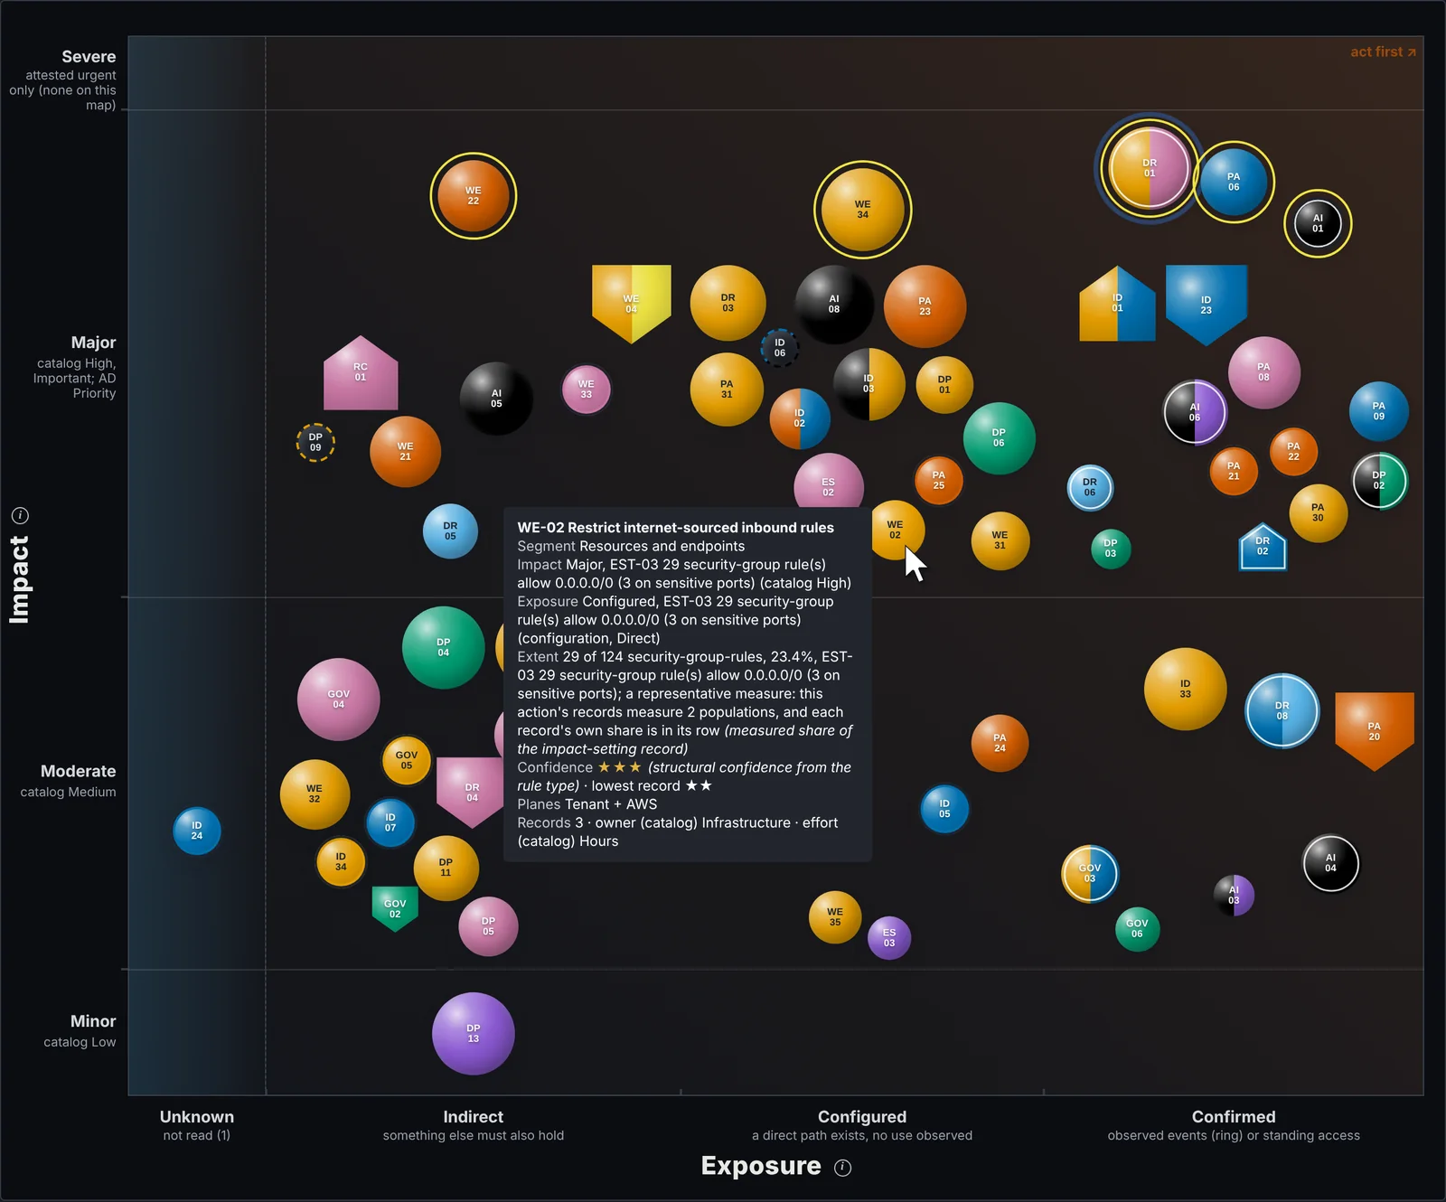Click the 'Indirect' exposure axis label
This screenshot has width=1446, height=1202.
(474, 1117)
